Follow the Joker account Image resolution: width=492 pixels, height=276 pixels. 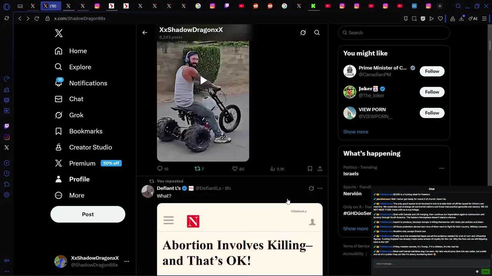click(x=432, y=92)
